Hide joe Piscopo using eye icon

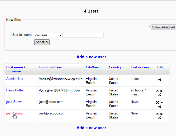161,114
